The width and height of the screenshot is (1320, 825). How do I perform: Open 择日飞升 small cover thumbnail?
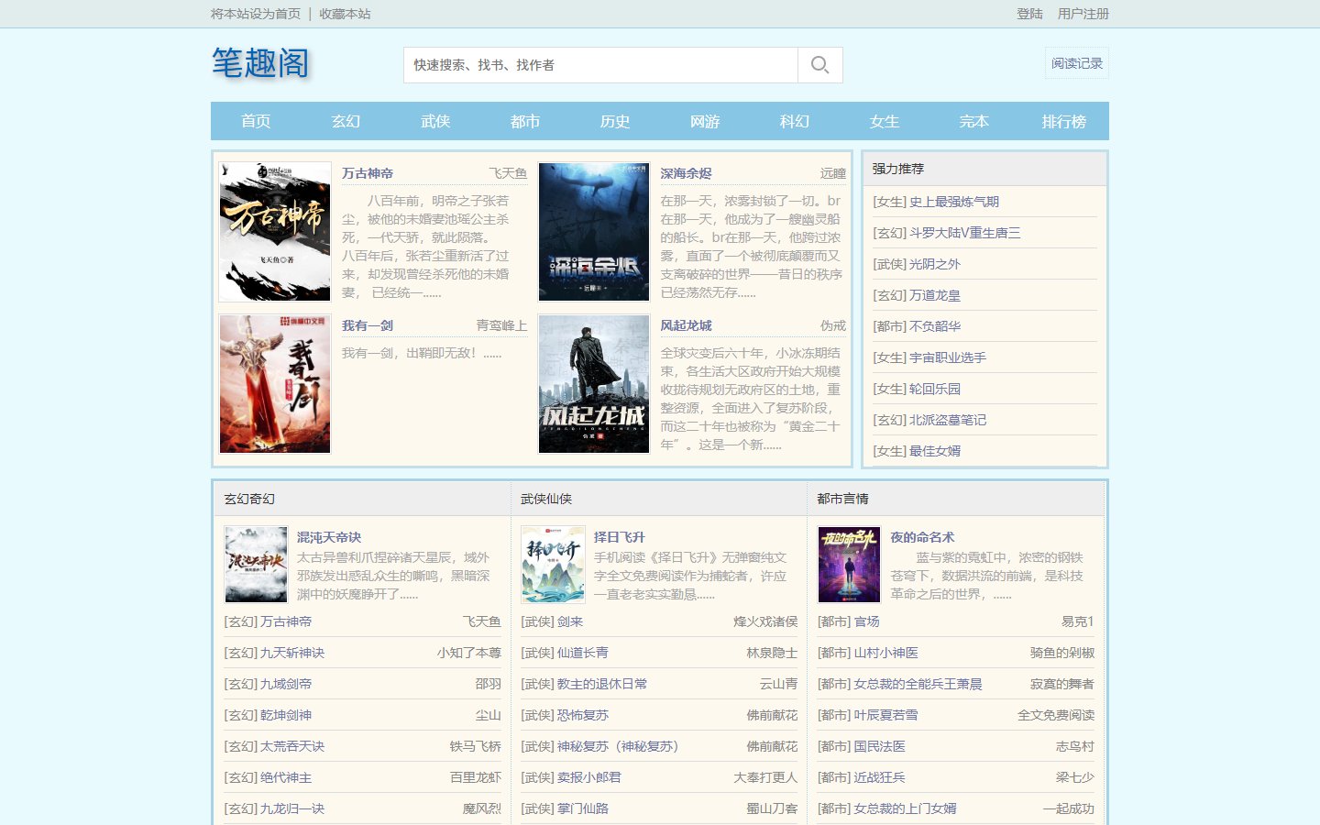click(553, 565)
